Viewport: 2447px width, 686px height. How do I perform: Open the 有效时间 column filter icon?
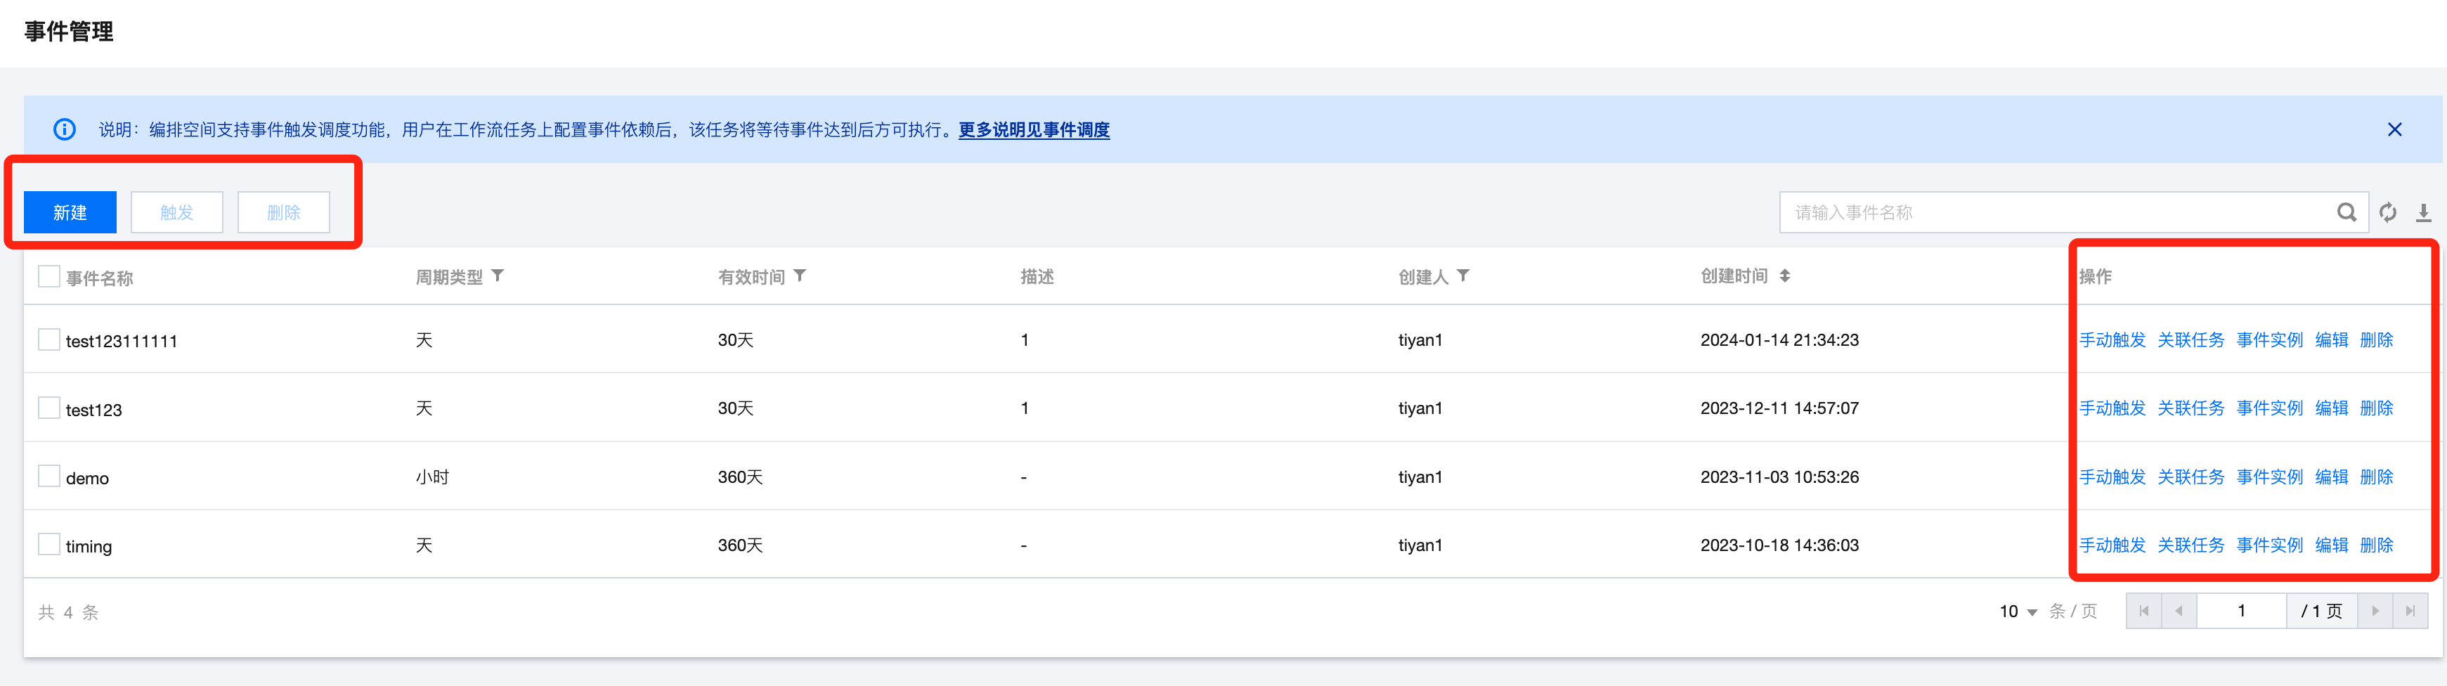coord(800,276)
